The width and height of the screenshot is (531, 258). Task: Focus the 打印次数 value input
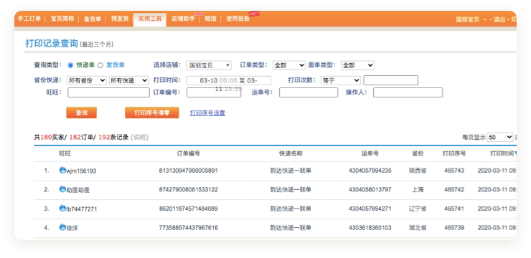tap(391, 80)
